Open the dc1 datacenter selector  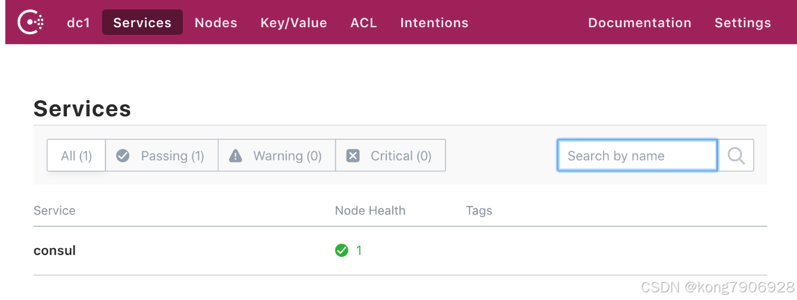pos(78,22)
